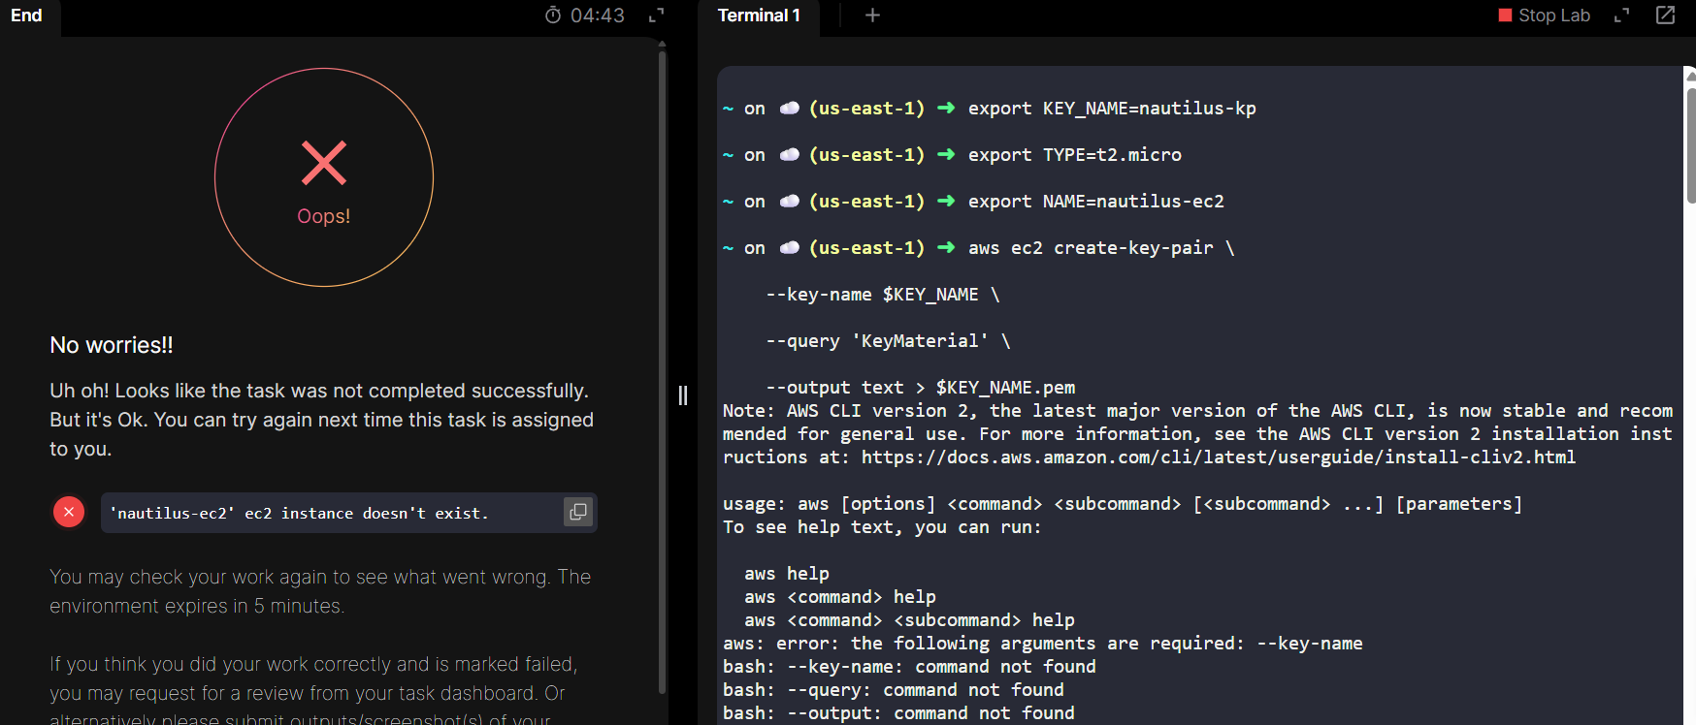1696x725 pixels.
Task: Open terminal in a new window
Action: click(1666, 16)
